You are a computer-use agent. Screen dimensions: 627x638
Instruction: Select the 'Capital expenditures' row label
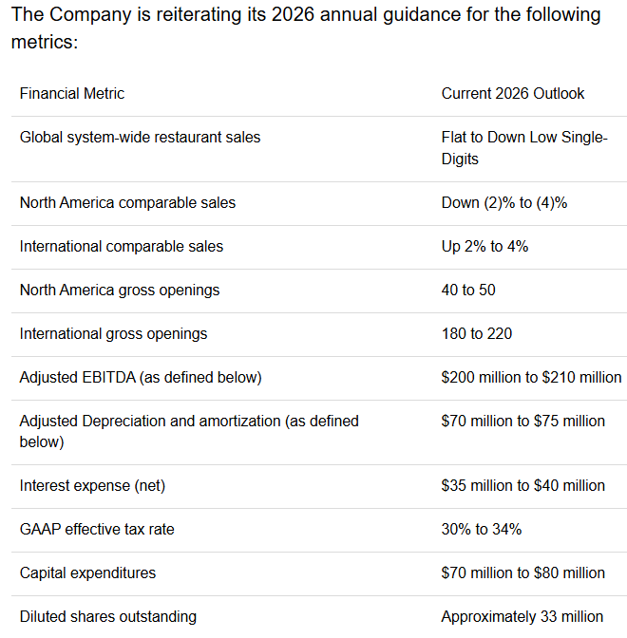coord(87,573)
